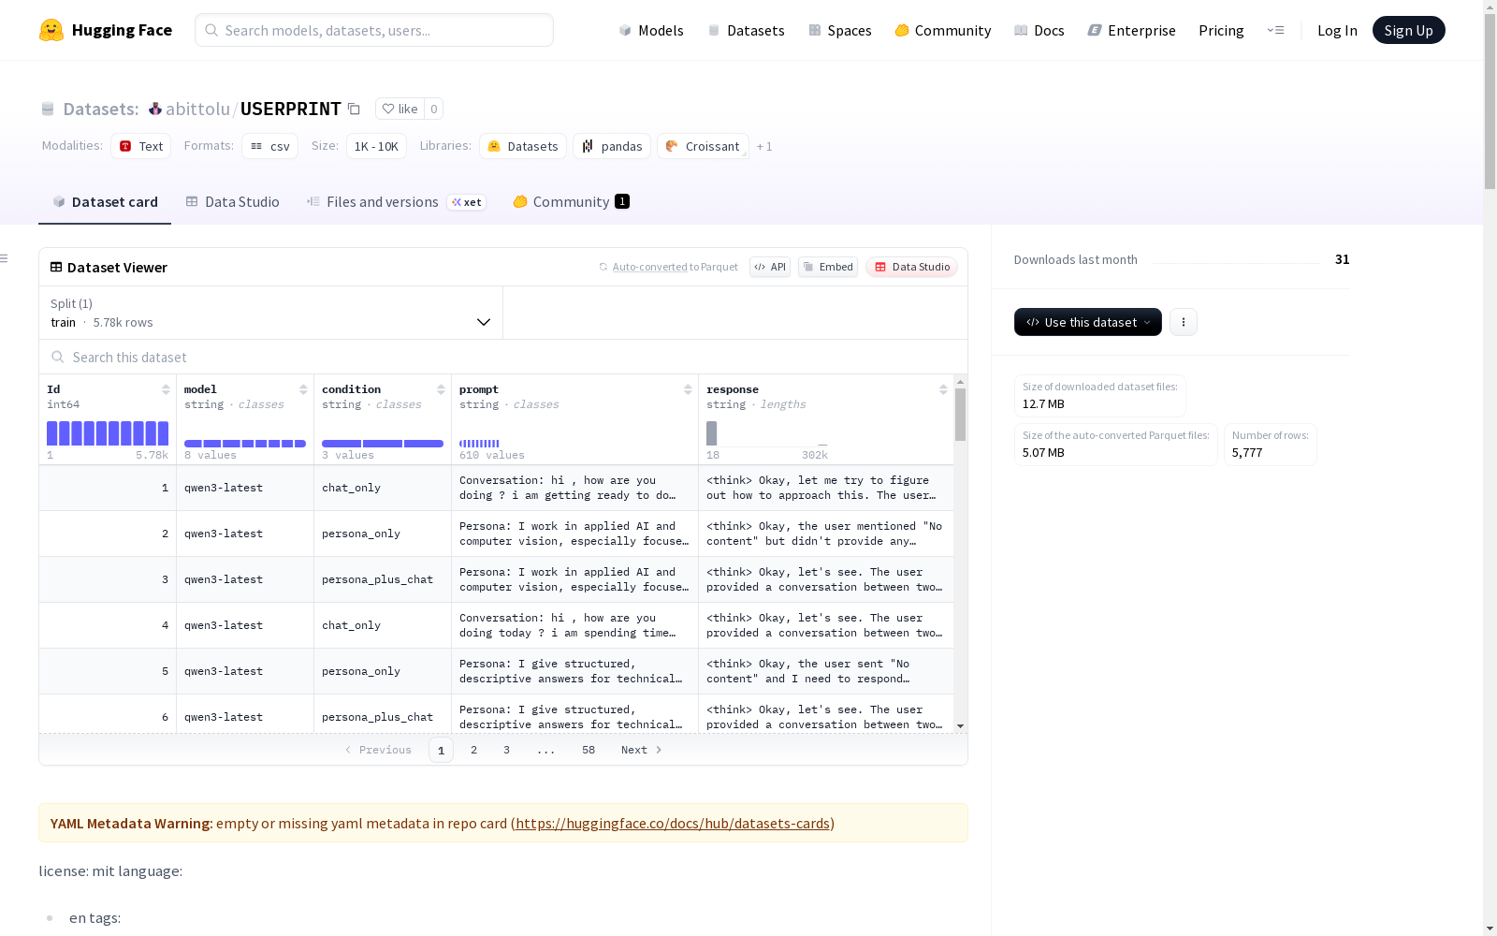Open the more navigation menu icon
Image resolution: width=1497 pixels, height=936 pixels.
point(1275,30)
